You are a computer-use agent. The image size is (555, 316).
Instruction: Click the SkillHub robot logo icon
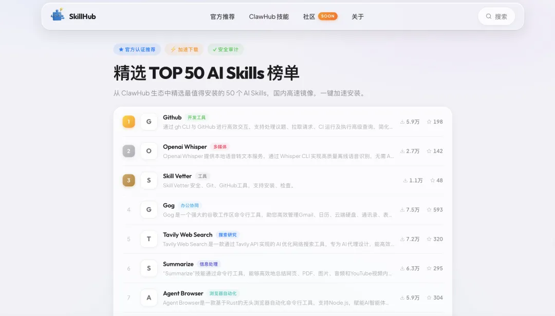click(x=58, y=15)
